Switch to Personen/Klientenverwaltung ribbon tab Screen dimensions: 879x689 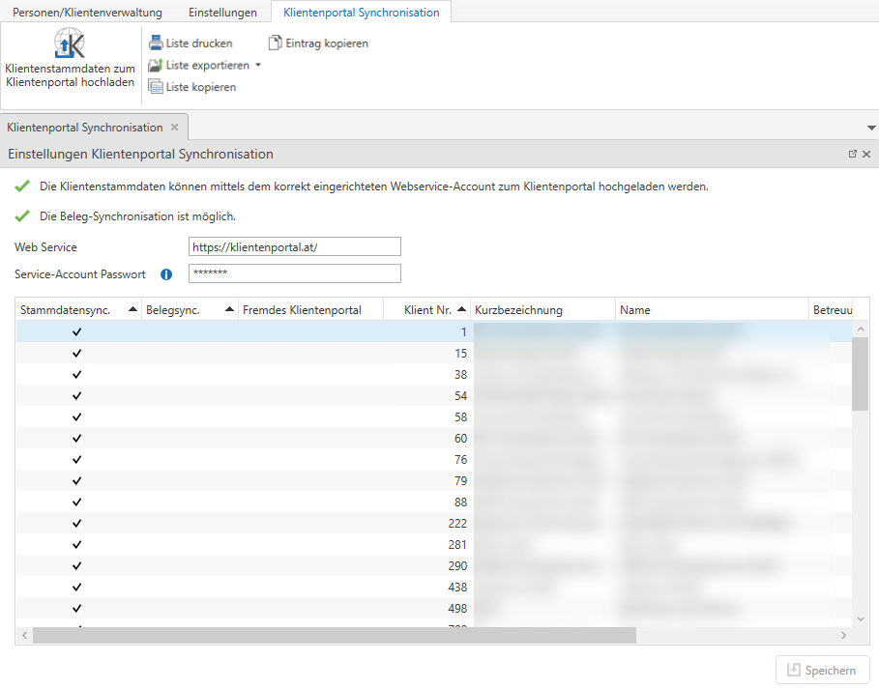pos(87,13)
